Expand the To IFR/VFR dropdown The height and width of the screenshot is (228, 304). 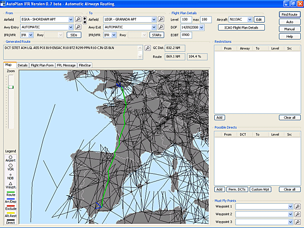click(114, 35)
